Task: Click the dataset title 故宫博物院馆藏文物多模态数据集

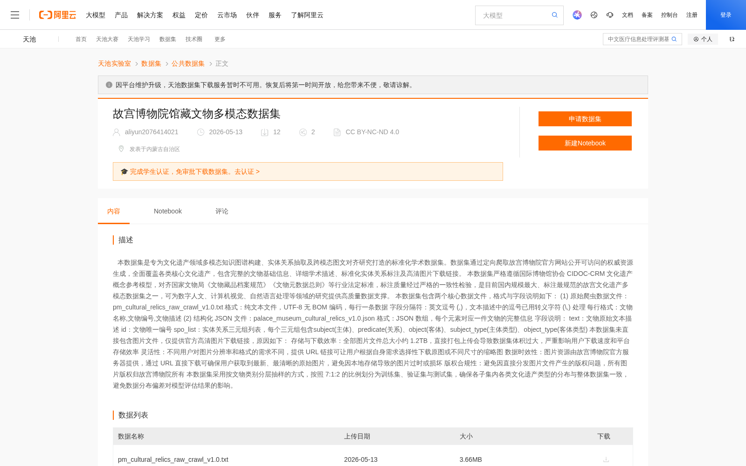Action: (x=197, y=114)
